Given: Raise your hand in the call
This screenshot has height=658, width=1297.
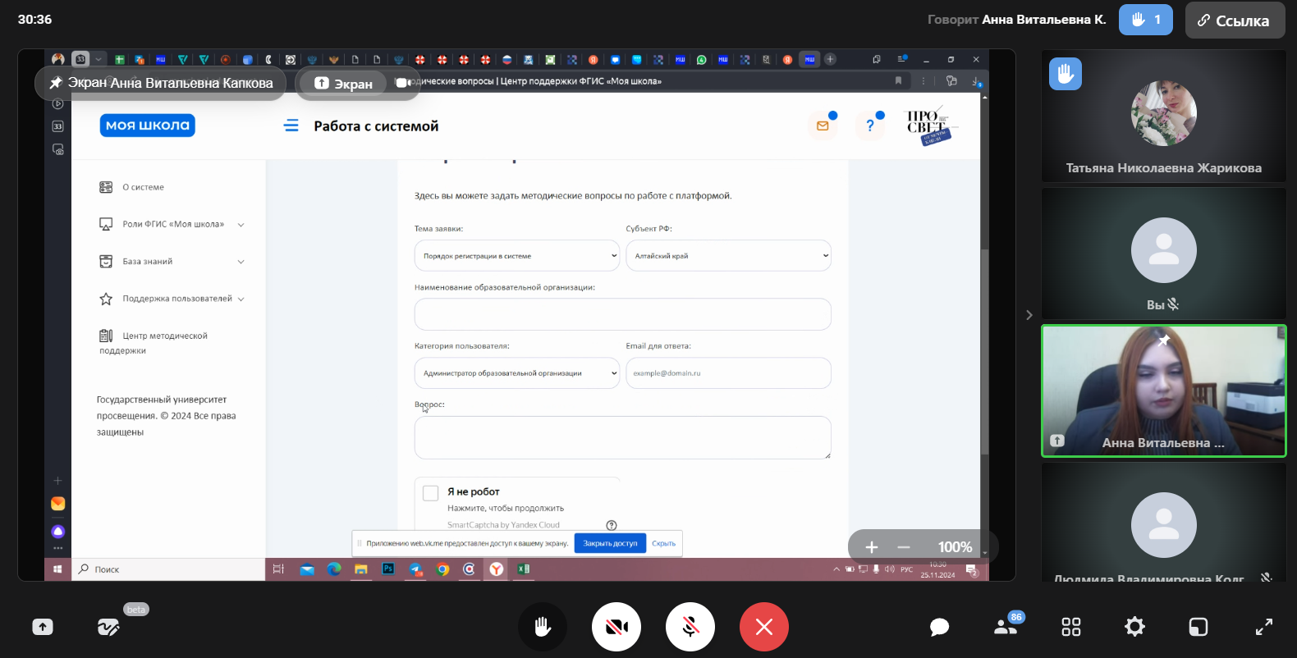Looking at the screenshot, I should click(543, 627).
